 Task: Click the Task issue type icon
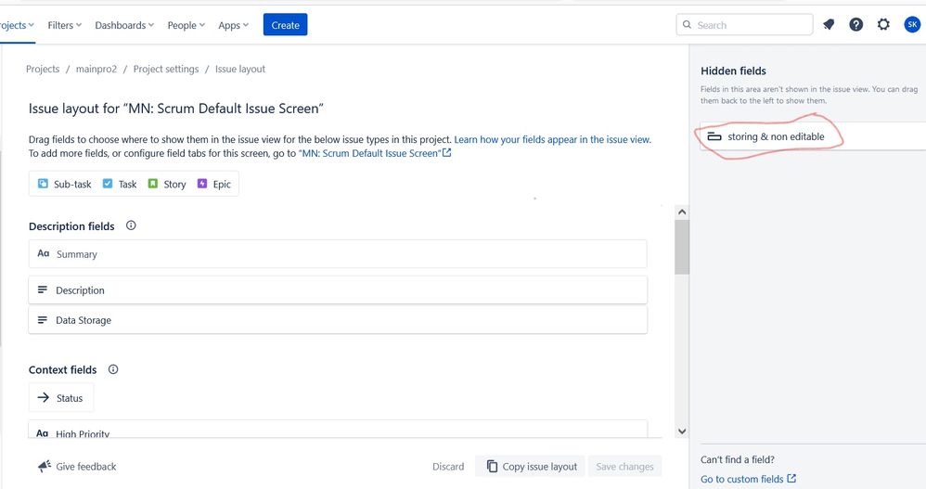(108, 184)
